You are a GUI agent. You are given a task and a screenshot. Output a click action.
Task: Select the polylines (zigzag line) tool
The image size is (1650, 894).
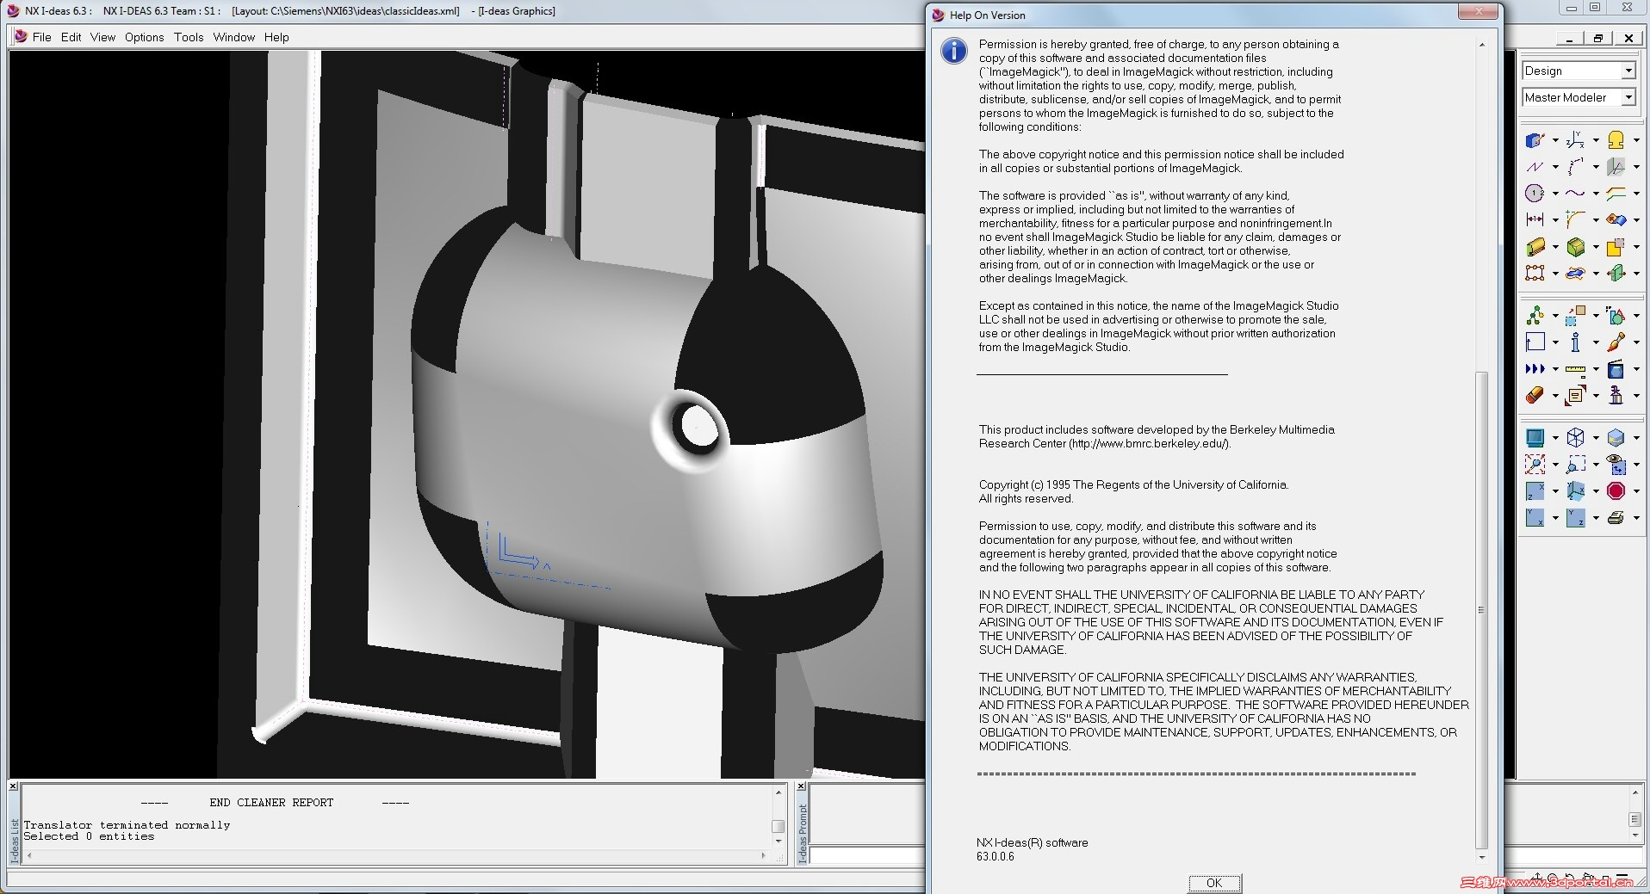click(x=1535, y=166)
